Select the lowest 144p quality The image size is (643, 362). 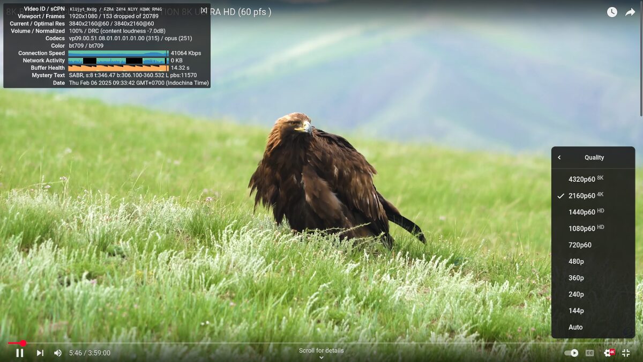click(x=593, y=311)
